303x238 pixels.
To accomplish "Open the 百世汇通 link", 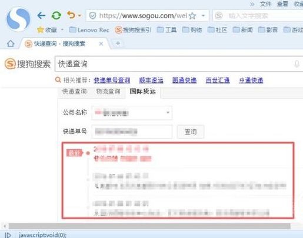I will [218, 80].
